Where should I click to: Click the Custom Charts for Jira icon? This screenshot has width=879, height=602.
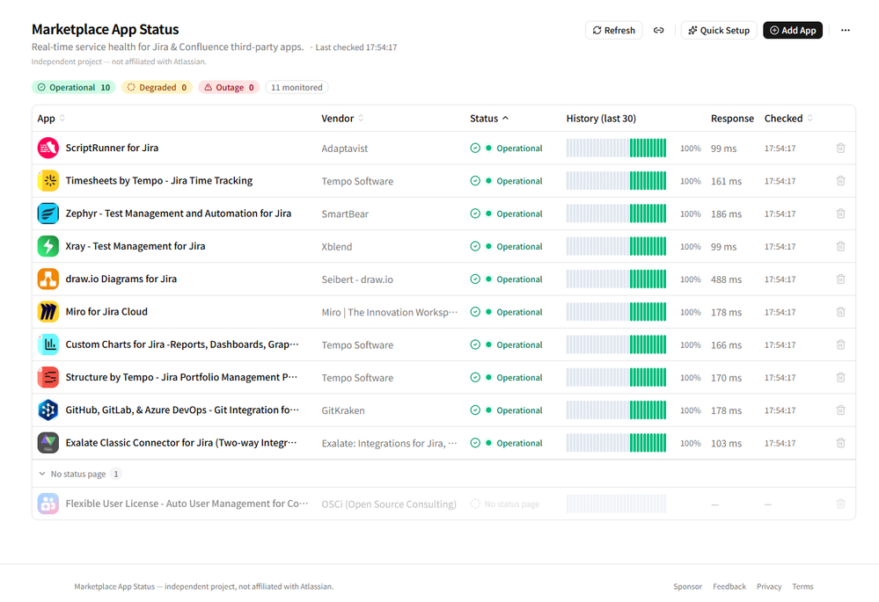point(48,345)
